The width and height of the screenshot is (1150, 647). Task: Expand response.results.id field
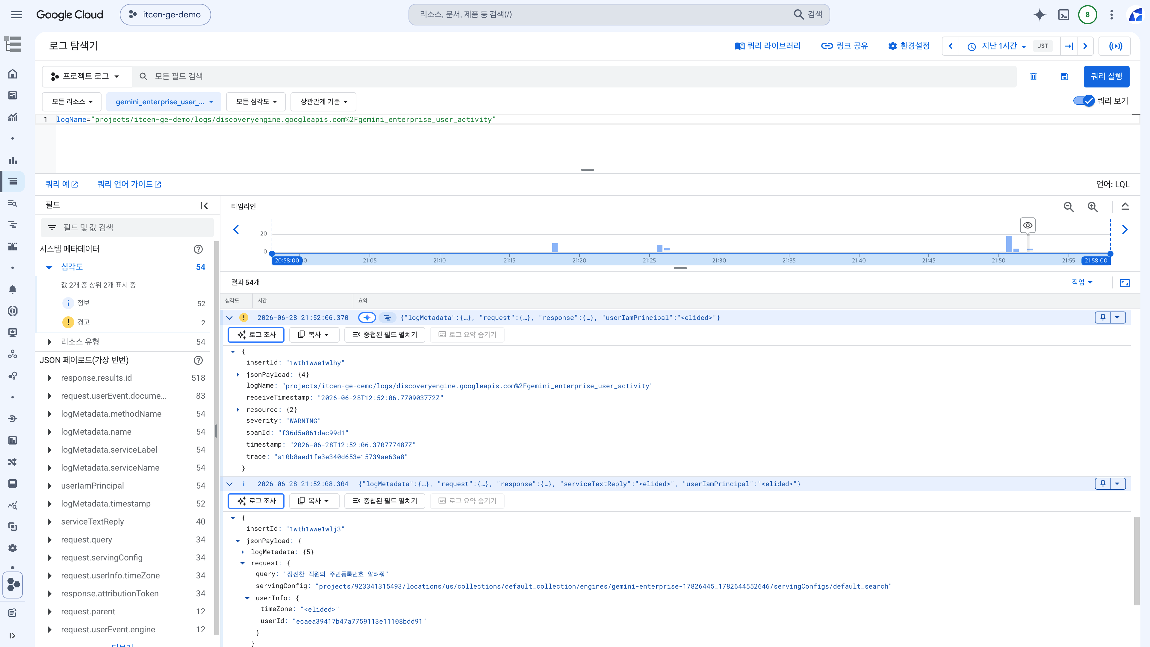tap(49, 378)
